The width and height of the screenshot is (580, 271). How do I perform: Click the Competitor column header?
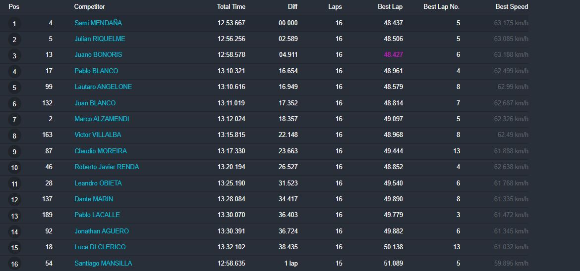tap(89, 7)
